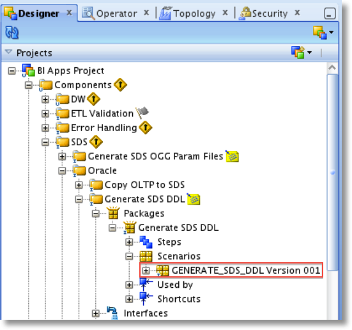Expand the DW folder
352x330 pixels.
click(x=45, y=99)
